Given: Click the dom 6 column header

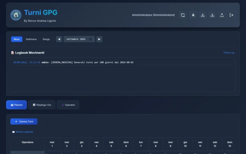Looking at the screenshot, I should tap(126, 144).
